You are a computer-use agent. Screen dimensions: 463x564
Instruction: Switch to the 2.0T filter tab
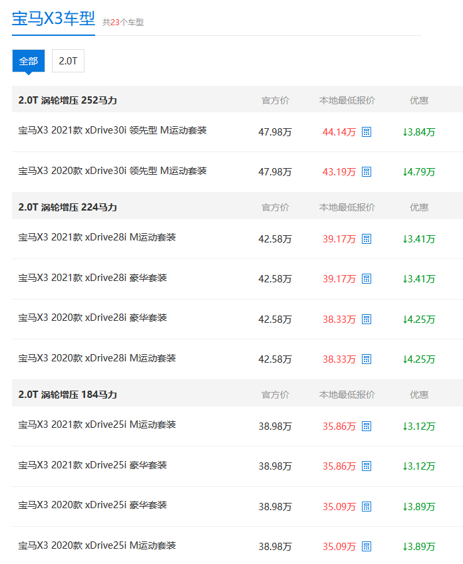(68, 61)
